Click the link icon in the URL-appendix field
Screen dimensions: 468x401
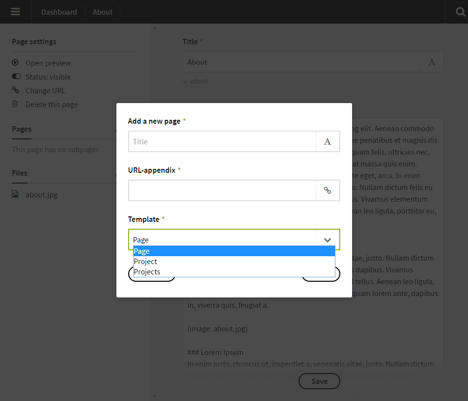(x=328, y=190)
